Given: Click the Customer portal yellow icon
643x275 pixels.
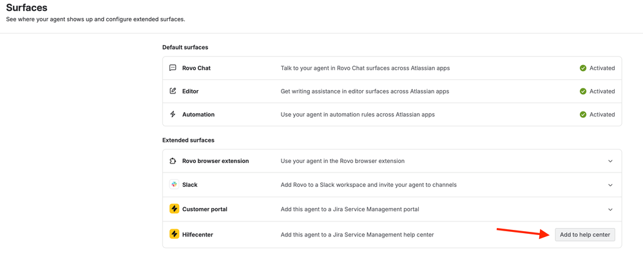Looking at the screenshot, I should click(174, 209).
